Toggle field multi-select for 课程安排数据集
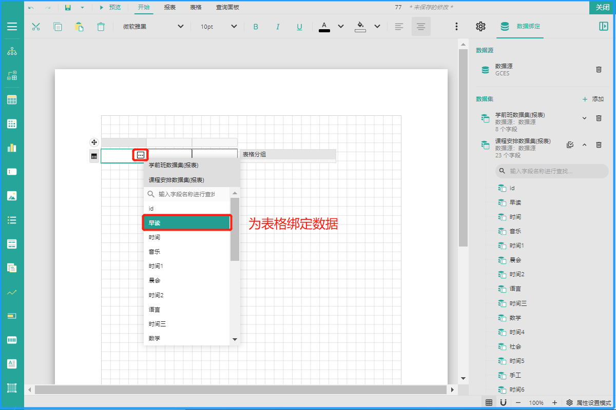616x410 pixels. [x=570, y=145]
